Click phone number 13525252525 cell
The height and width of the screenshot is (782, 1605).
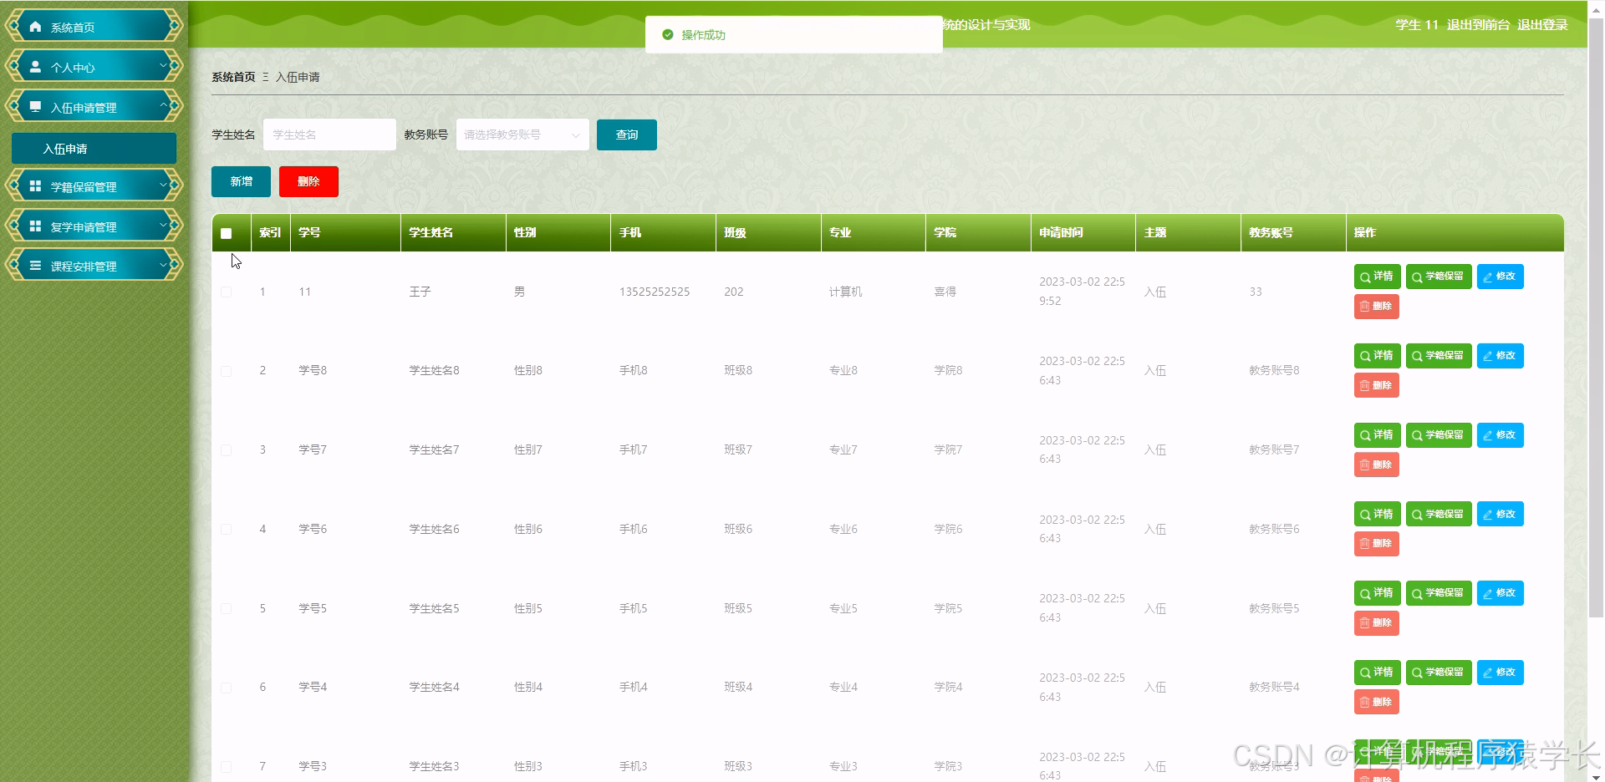[655, 292]
